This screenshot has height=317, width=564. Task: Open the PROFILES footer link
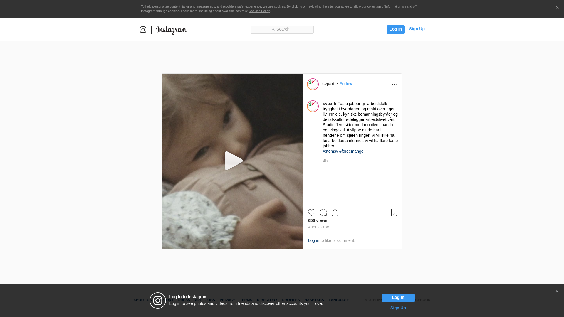coord(291,300)
